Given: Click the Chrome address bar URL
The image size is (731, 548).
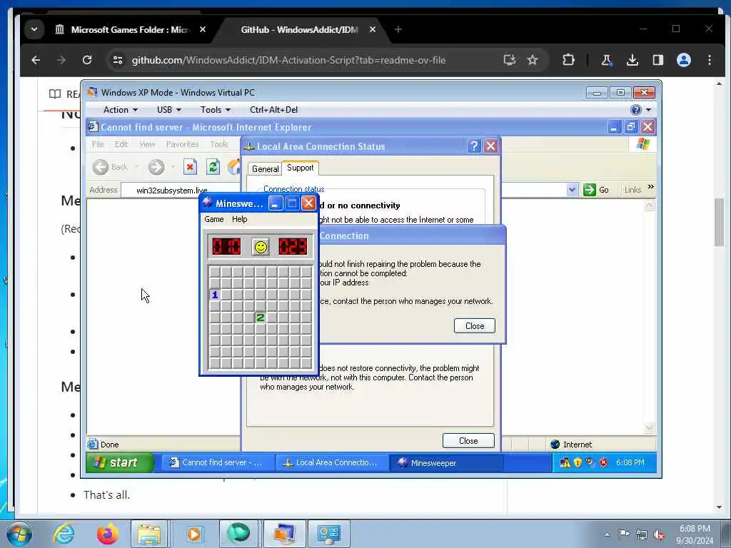Looking at the screenshot, I should click(288, 60).
